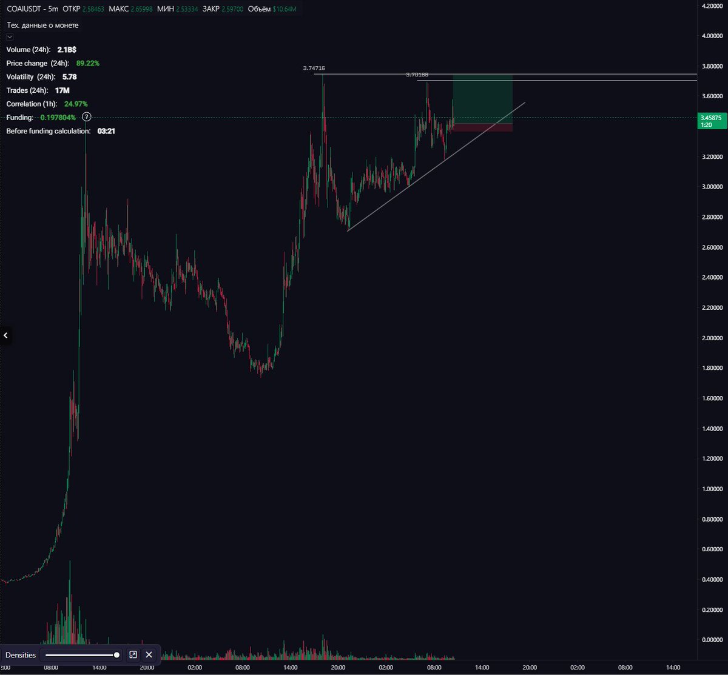
Task: Select the green long position target zone
Action: [483, 99]
